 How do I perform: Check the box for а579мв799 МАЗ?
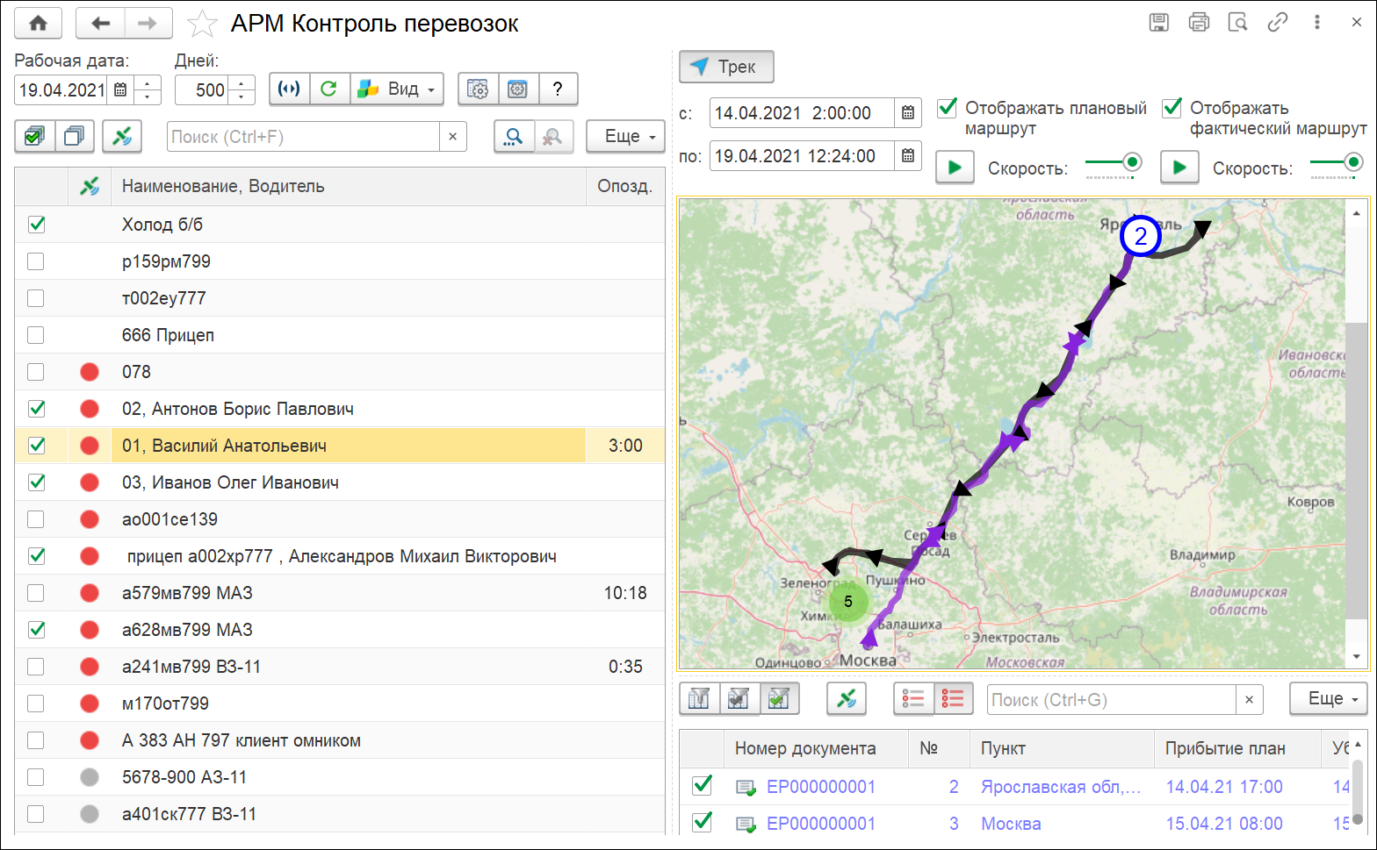pyautogui.click(x=36, y=593)
